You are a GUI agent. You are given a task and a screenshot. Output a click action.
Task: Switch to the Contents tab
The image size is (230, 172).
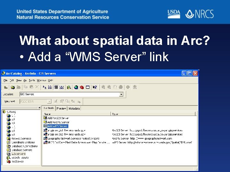49,108
